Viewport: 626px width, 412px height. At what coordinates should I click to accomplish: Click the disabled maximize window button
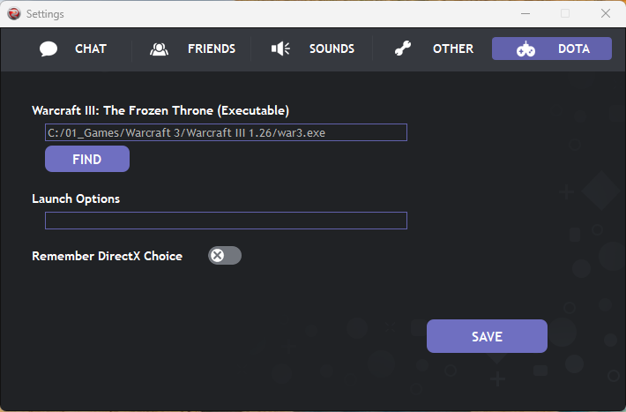click(565, 13)
